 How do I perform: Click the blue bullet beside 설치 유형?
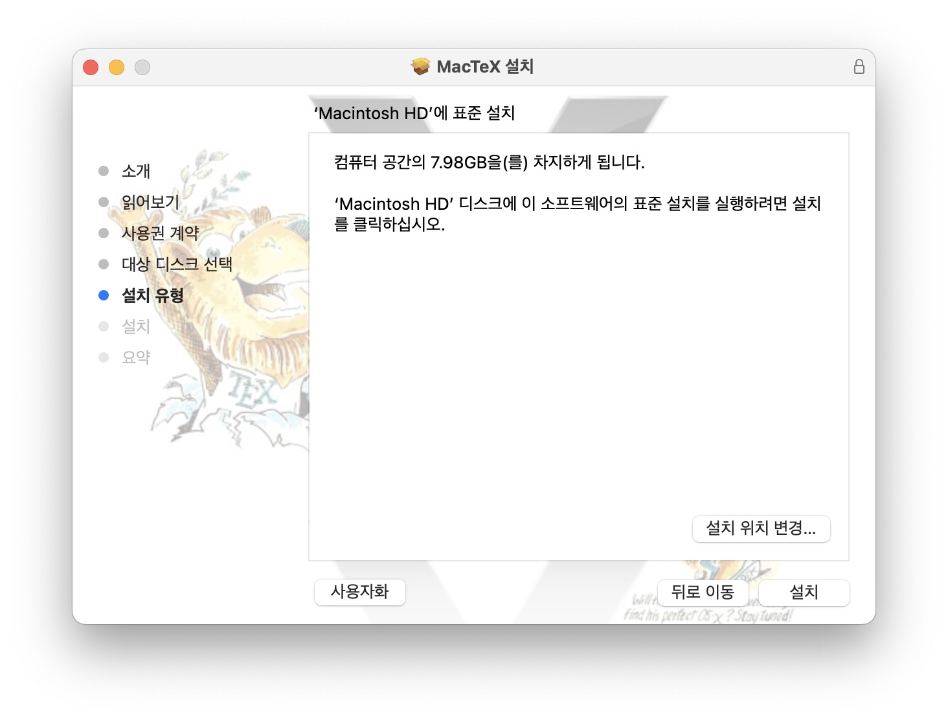pos(104,295)
